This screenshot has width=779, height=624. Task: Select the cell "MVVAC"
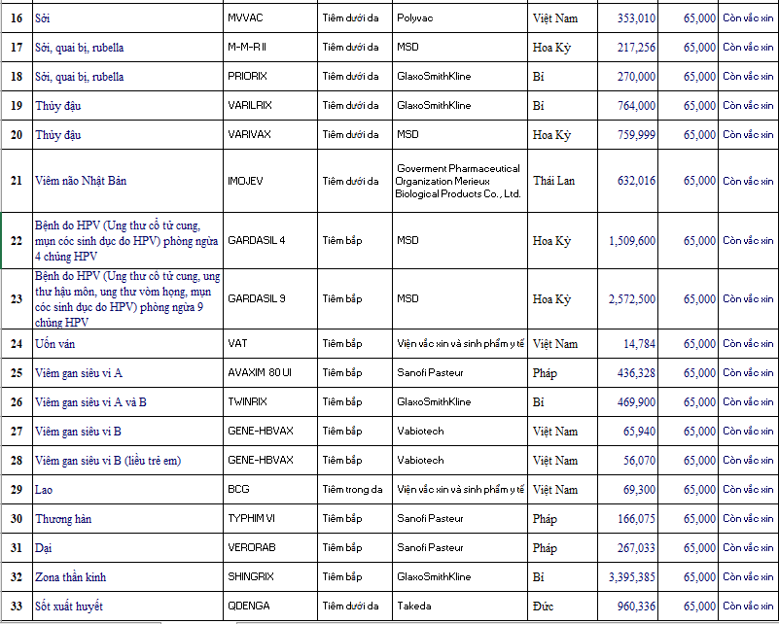(270, 18)
